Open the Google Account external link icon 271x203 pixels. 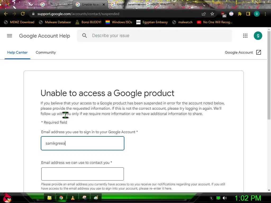(259, 52)
